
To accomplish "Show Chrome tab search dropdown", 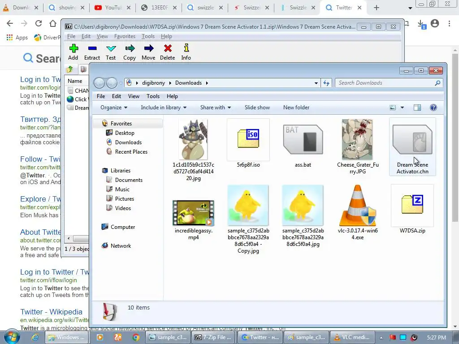I will [410, 8].
